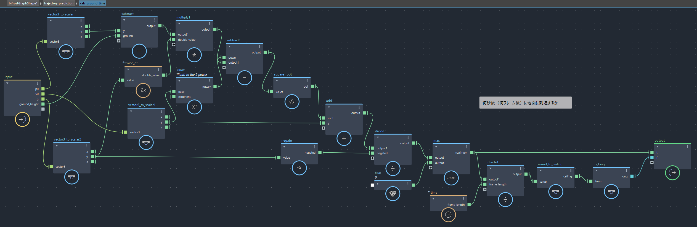Click the square root node icon
Viewport: 697px width, 227px height.
[292, 102]
